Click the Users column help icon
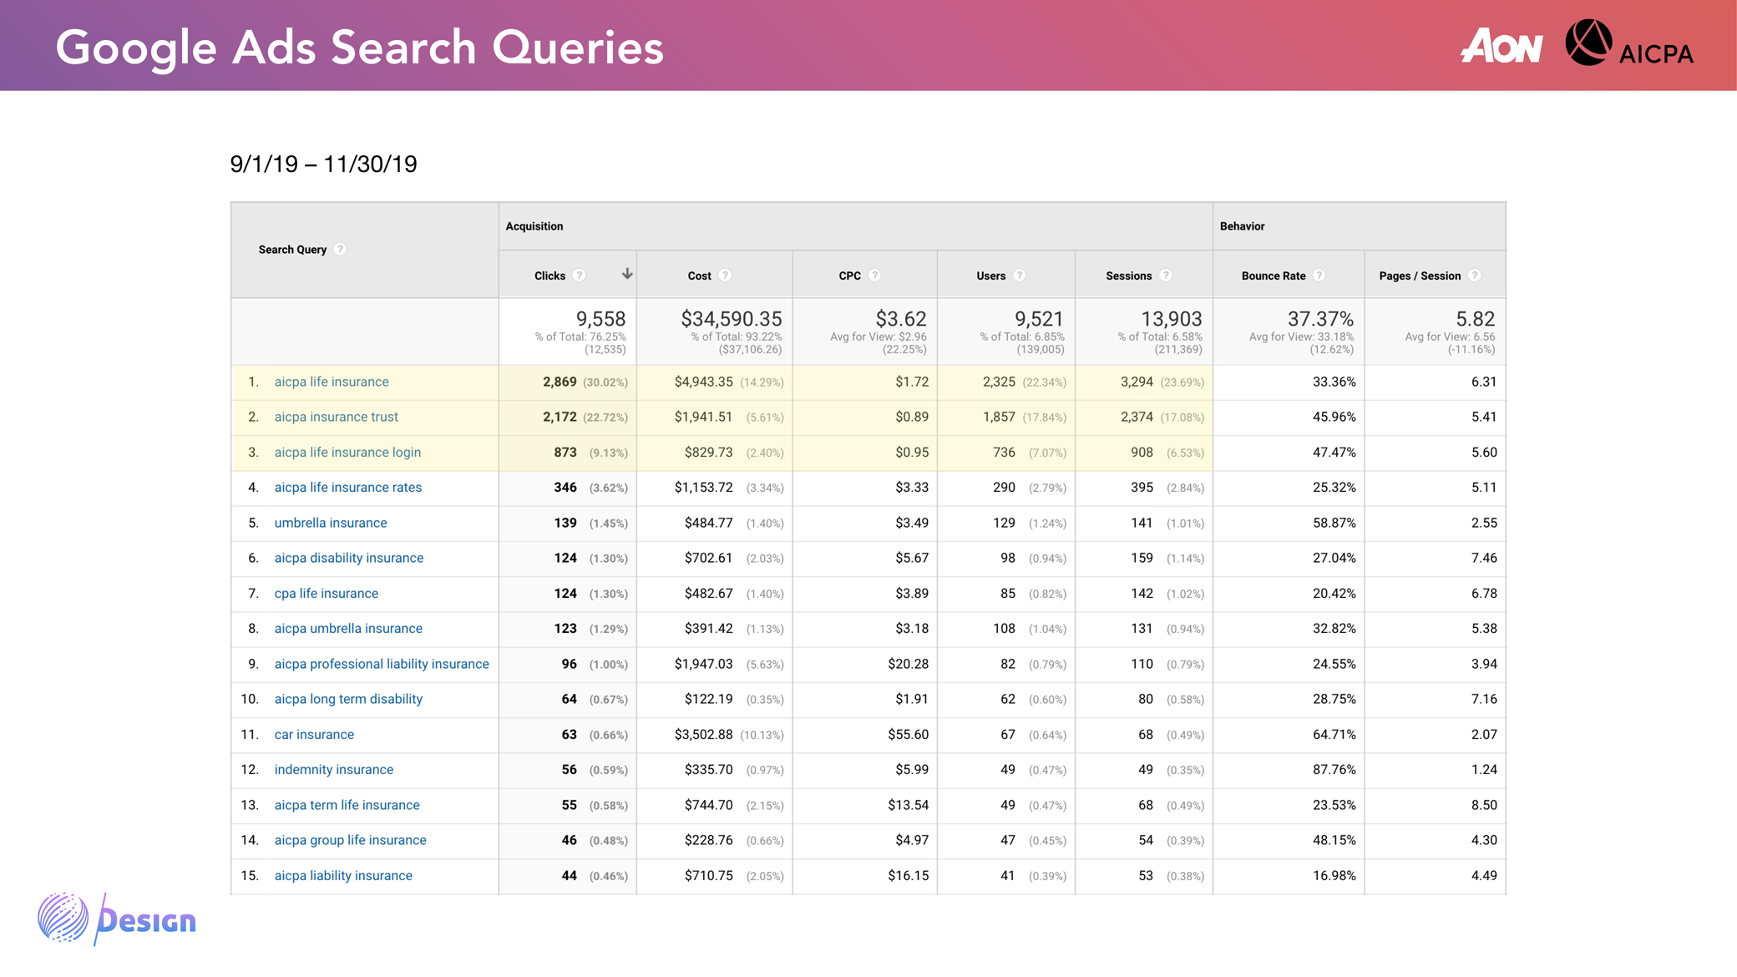This screenshot has height=977, width=1737. pyautogui.click(x=1019, y=276)
